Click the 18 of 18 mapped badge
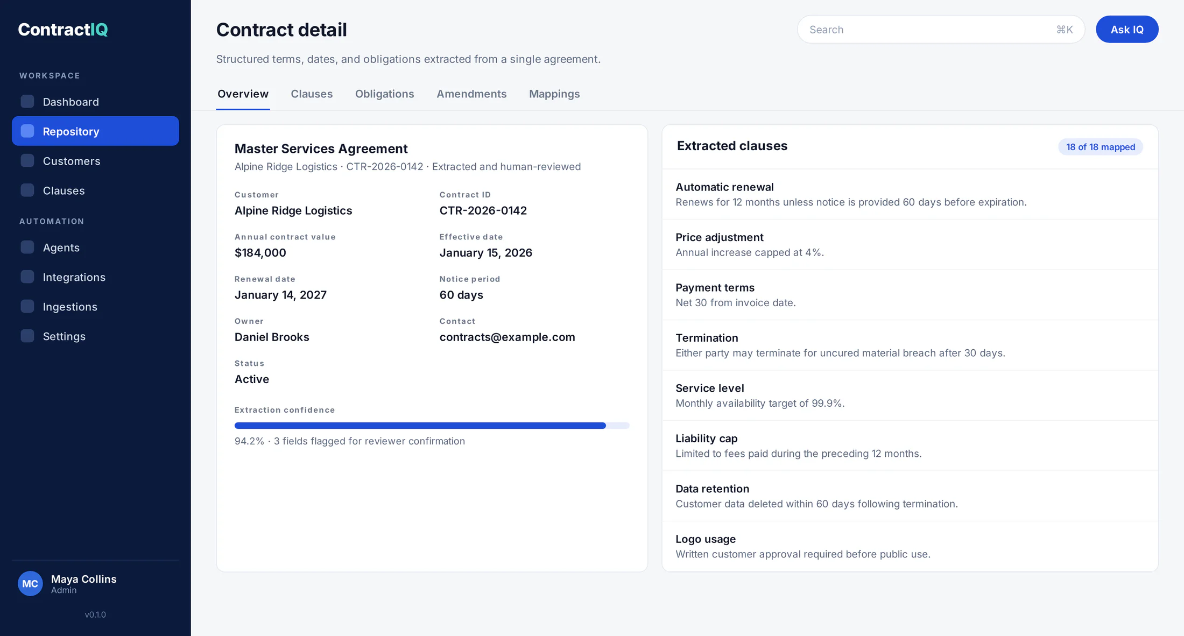 click(1101, 147)
